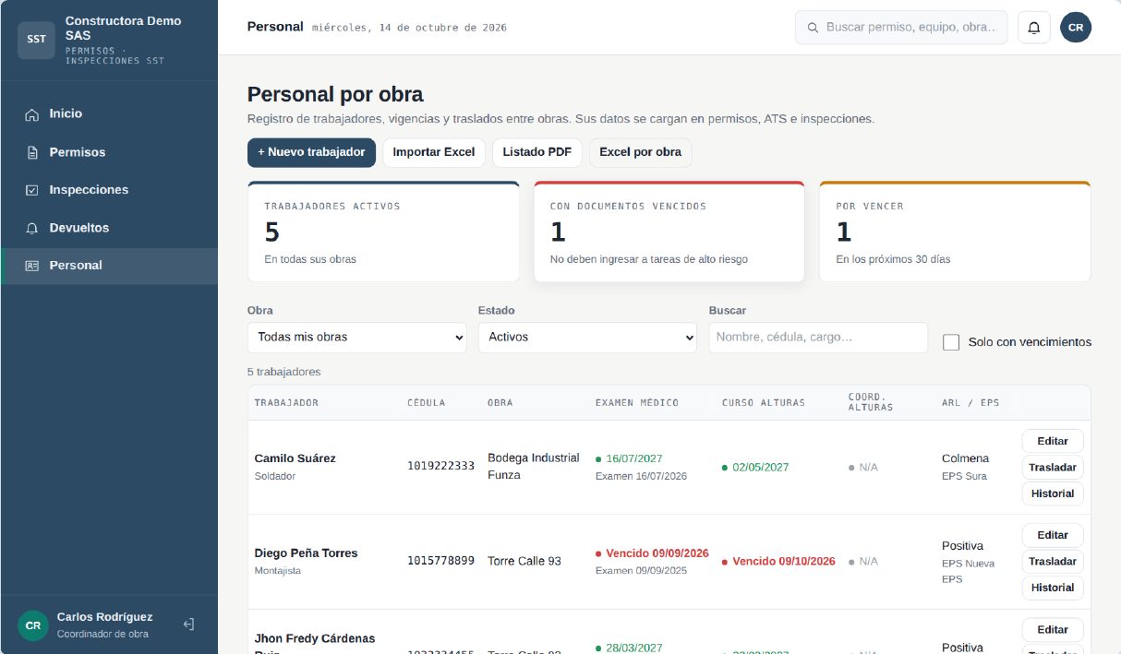
Task: Click the SST logo badge
Action: click(37, 40)
